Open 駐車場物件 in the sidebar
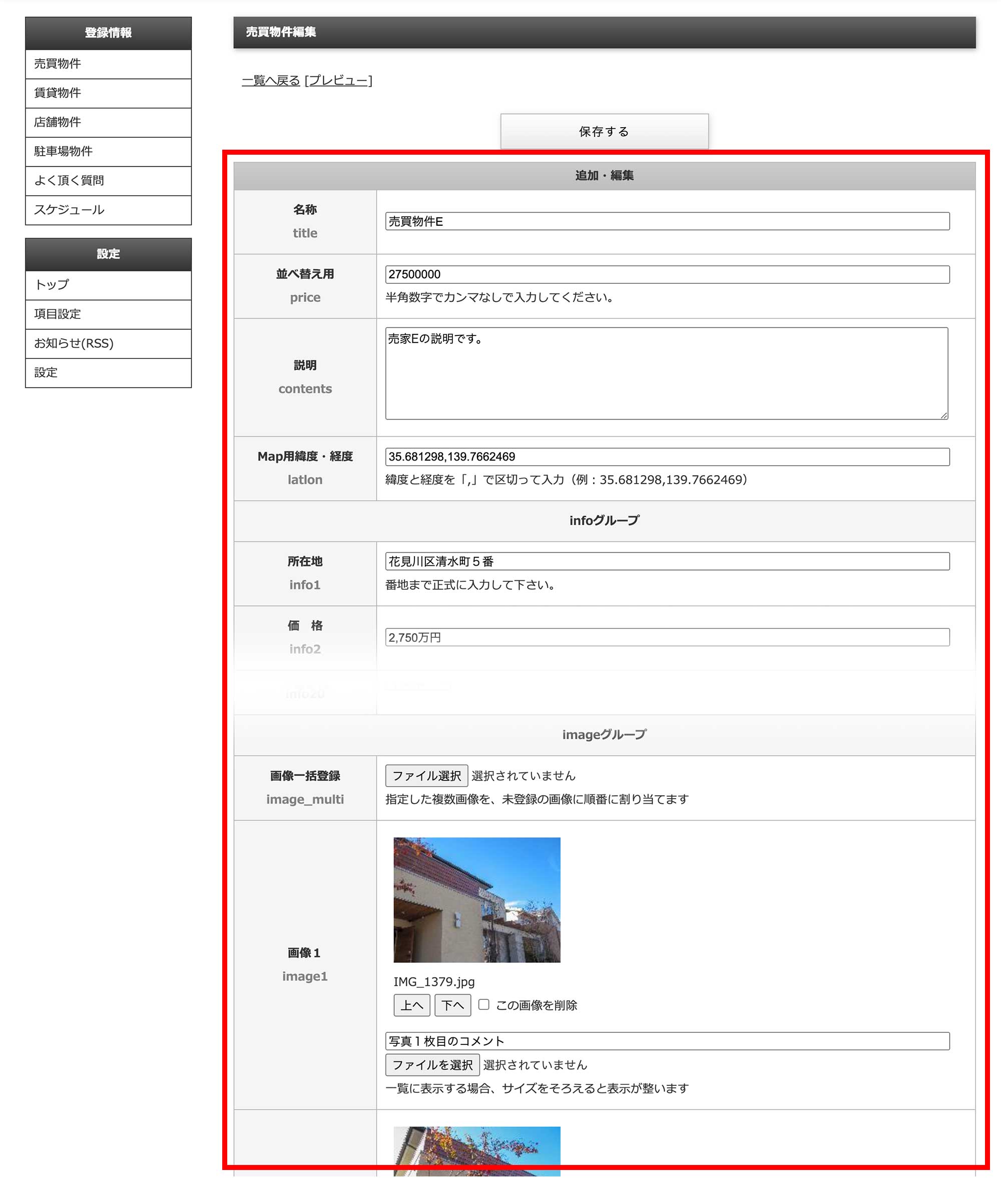1001x1178 pixels. (x=108, y=152)
